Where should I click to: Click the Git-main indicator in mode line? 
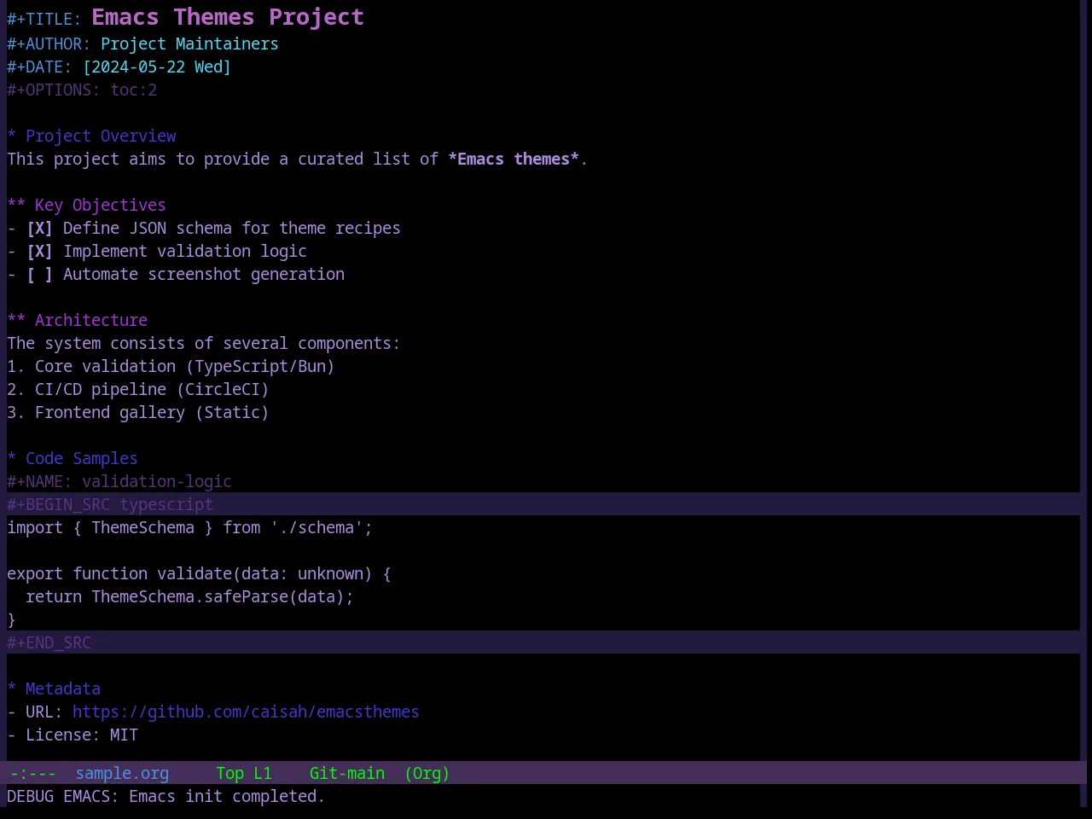click(x=347, y=773)
